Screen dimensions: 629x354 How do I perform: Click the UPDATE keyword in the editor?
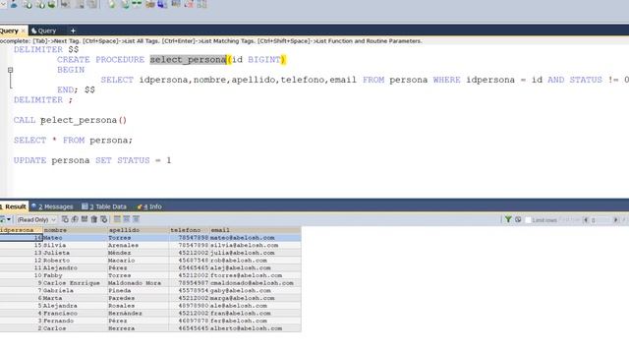point(30,160)
